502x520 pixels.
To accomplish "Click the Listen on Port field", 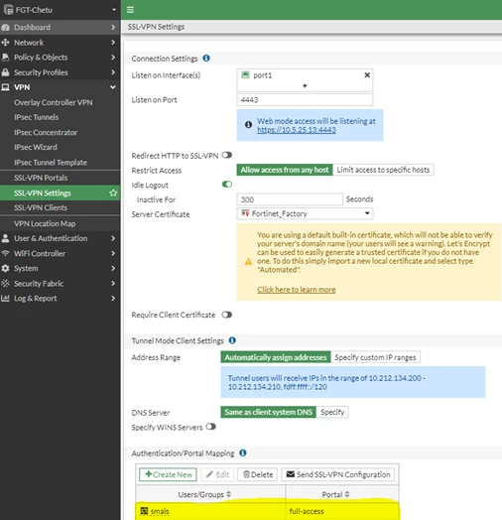I will (x=305, y=99).
